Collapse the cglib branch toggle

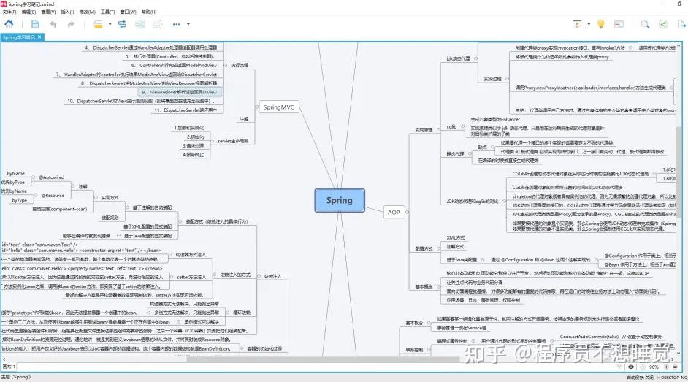point(462,127)
